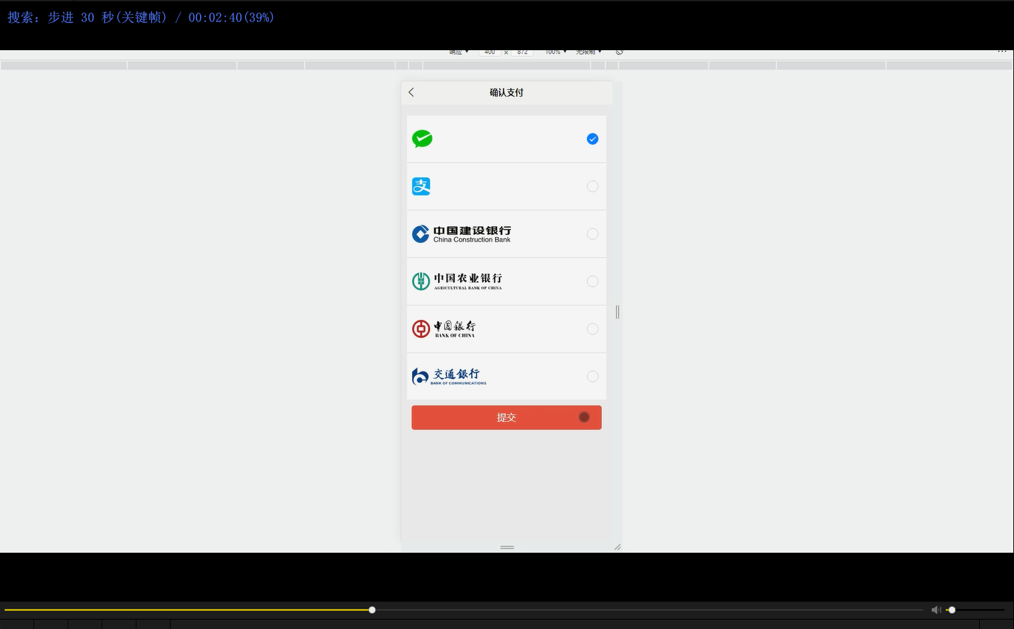1014x629 pixels.
Task: Mute the video player volume icon
Action: 936,610
